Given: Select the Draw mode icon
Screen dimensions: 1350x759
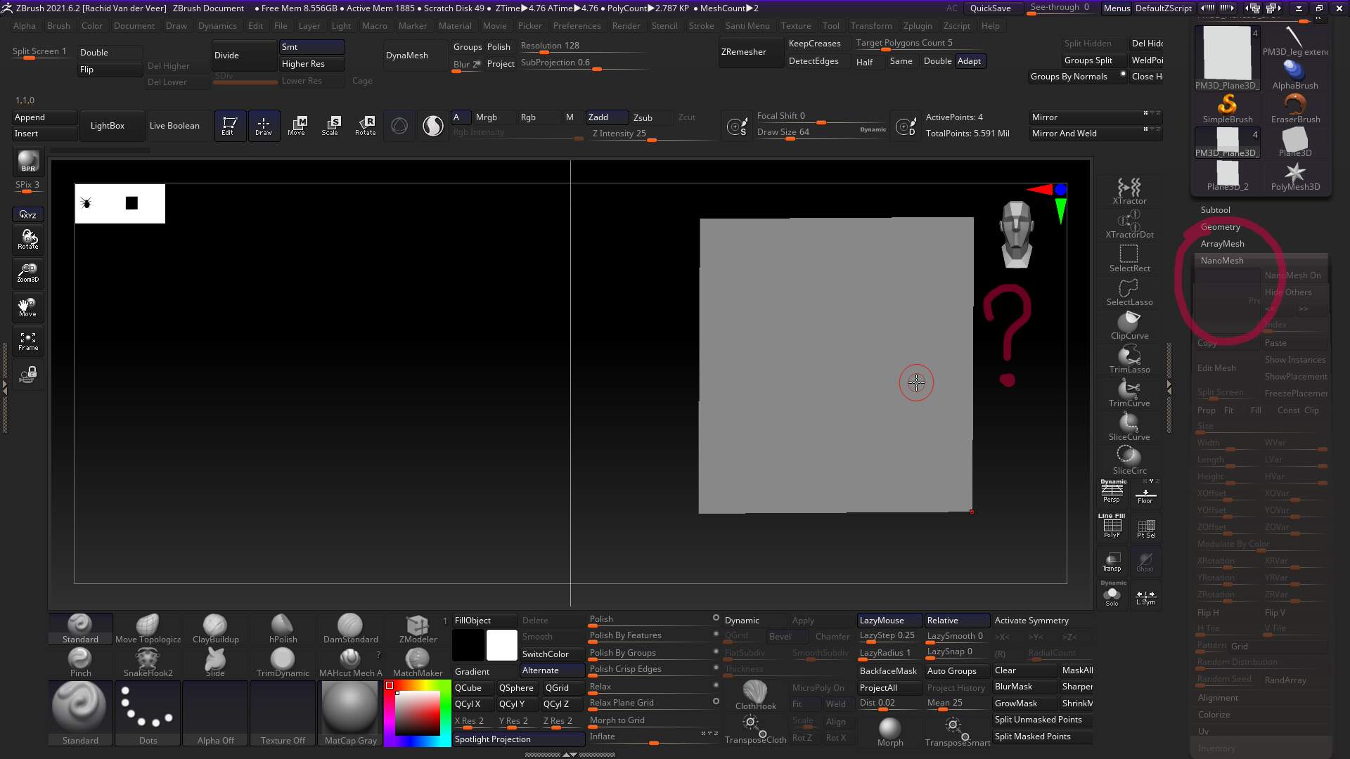Looking at the screenshot, I should (x=264, y=125).
